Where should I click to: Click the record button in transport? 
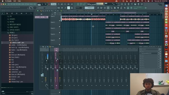[x=49, y=4]
